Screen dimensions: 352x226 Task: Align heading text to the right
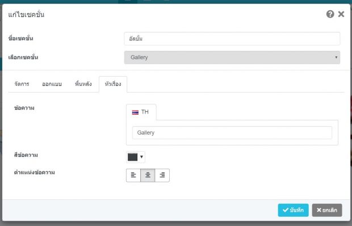click(x=162, y=175)
